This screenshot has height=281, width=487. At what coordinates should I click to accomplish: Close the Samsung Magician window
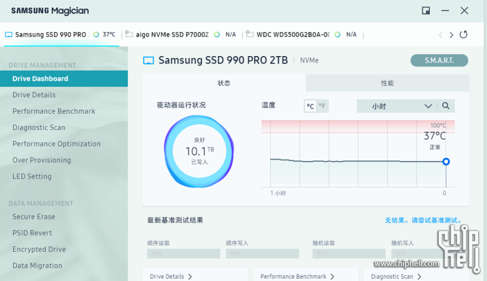(464, 10)
